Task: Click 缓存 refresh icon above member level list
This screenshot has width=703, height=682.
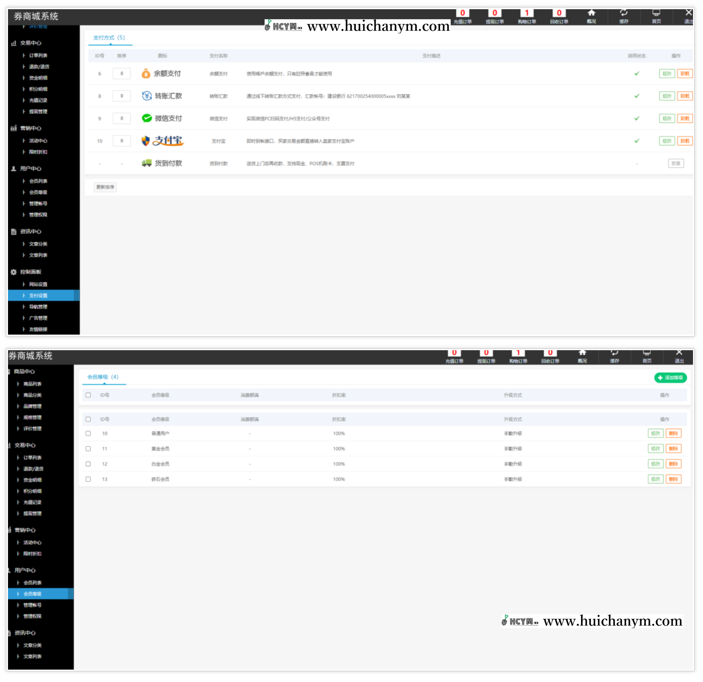Action: coord(614,353)
